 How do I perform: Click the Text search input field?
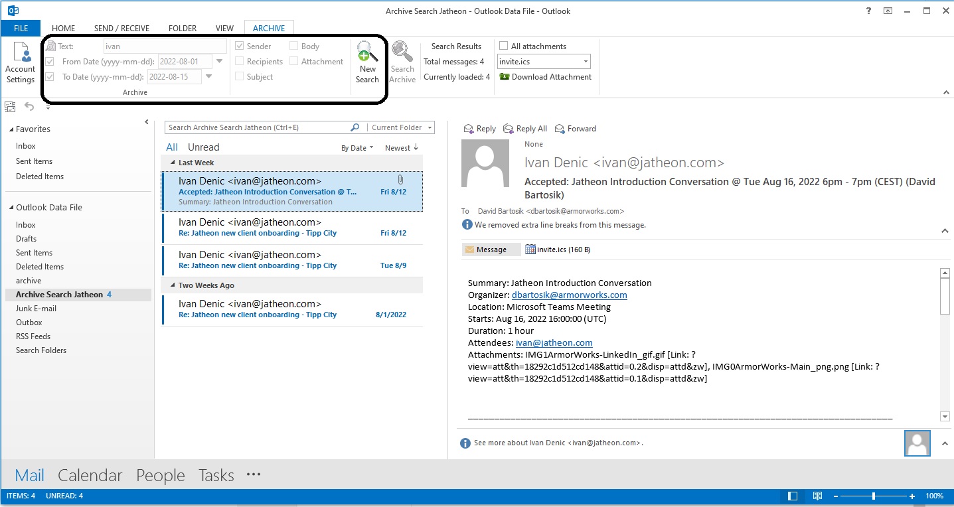(165, 46)
